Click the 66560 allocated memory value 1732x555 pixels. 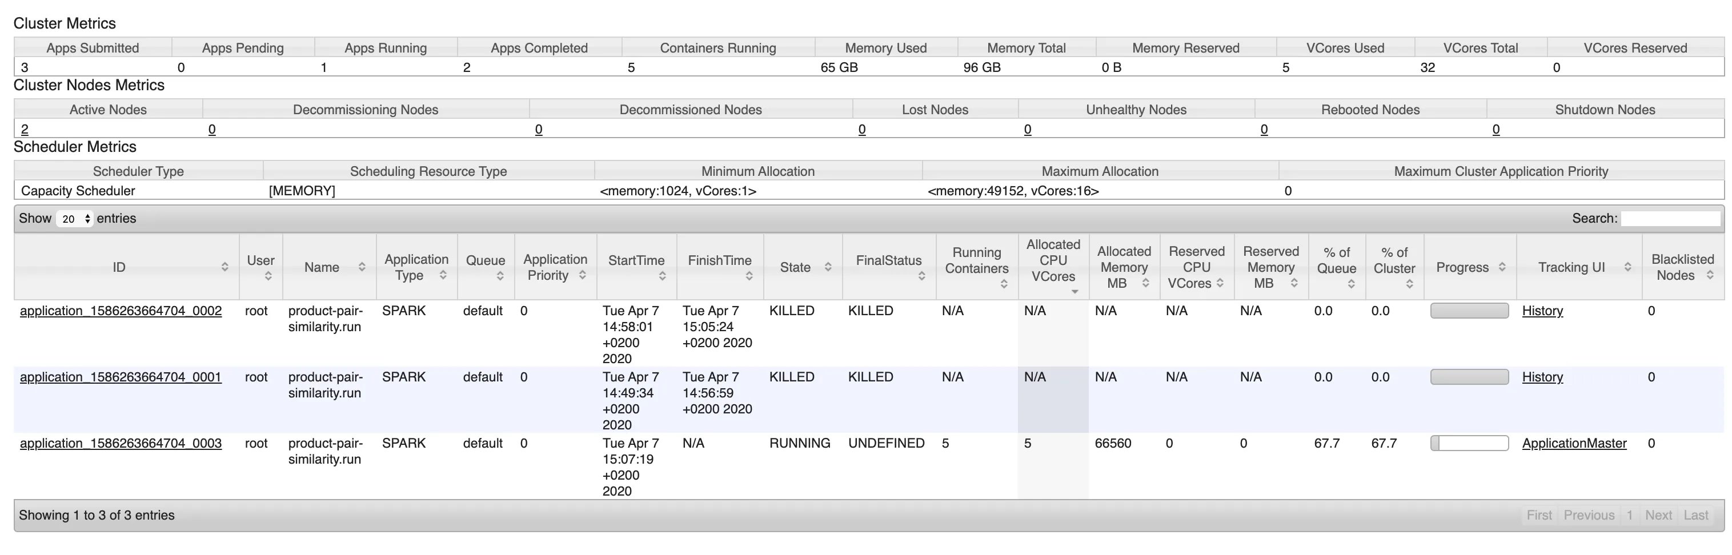pyautogui.click(x=1113, y=444)
